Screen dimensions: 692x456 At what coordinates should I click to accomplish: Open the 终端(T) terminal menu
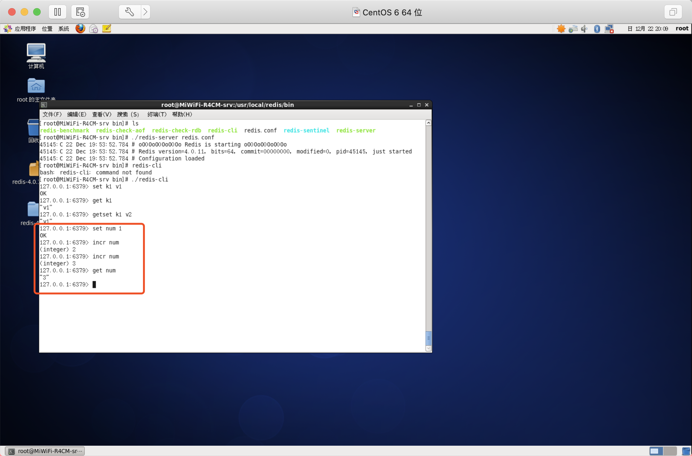[x=157, y=114]
